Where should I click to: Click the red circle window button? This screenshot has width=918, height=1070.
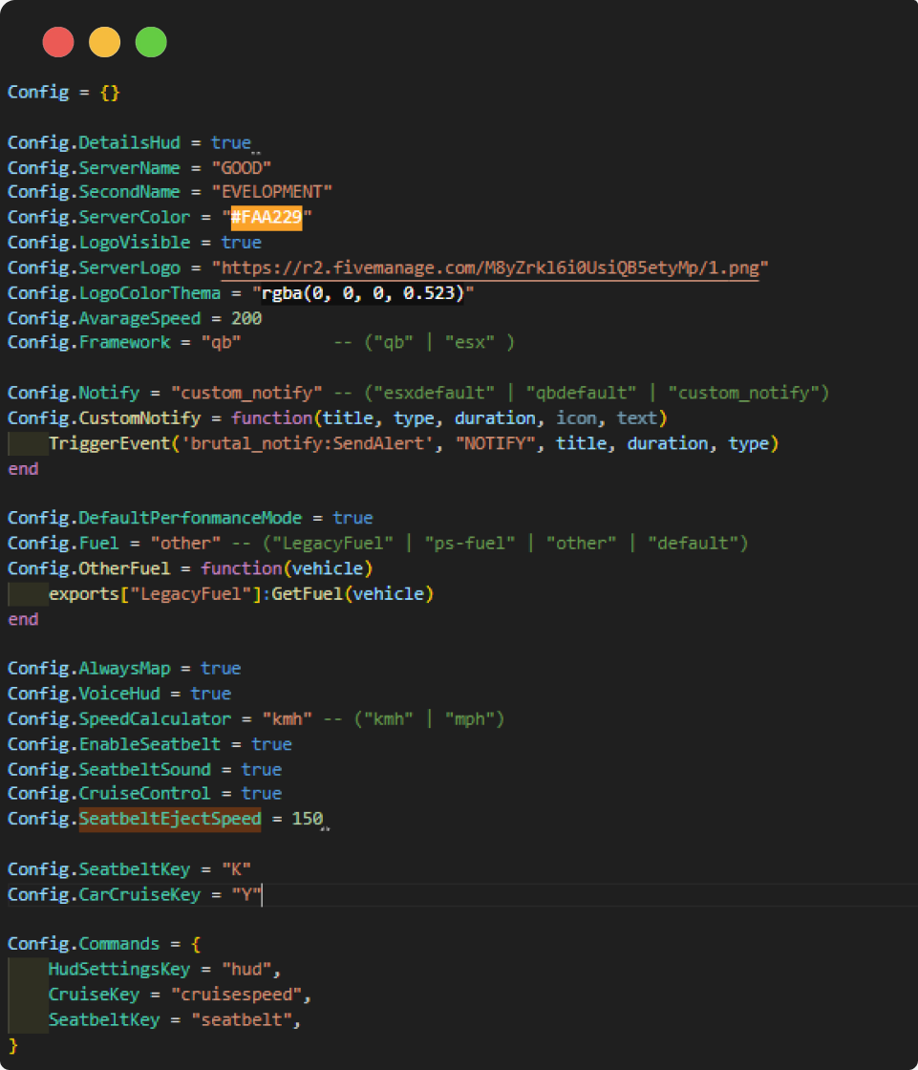(58, 43)
